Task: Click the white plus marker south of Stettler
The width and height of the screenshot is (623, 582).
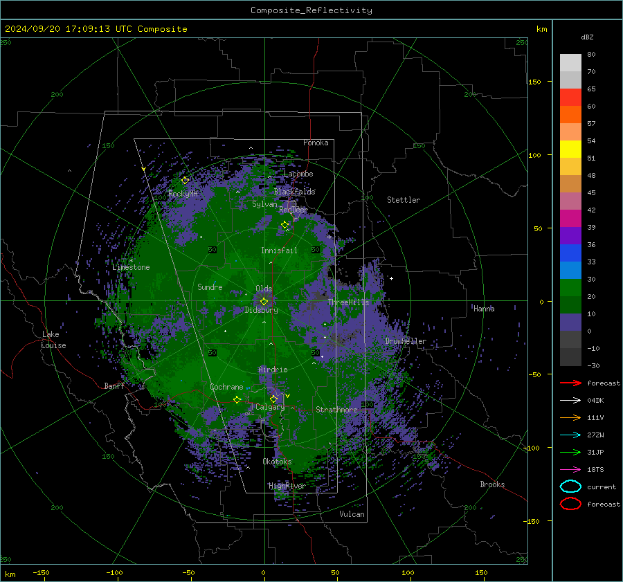Action: (x=391, y=278)
